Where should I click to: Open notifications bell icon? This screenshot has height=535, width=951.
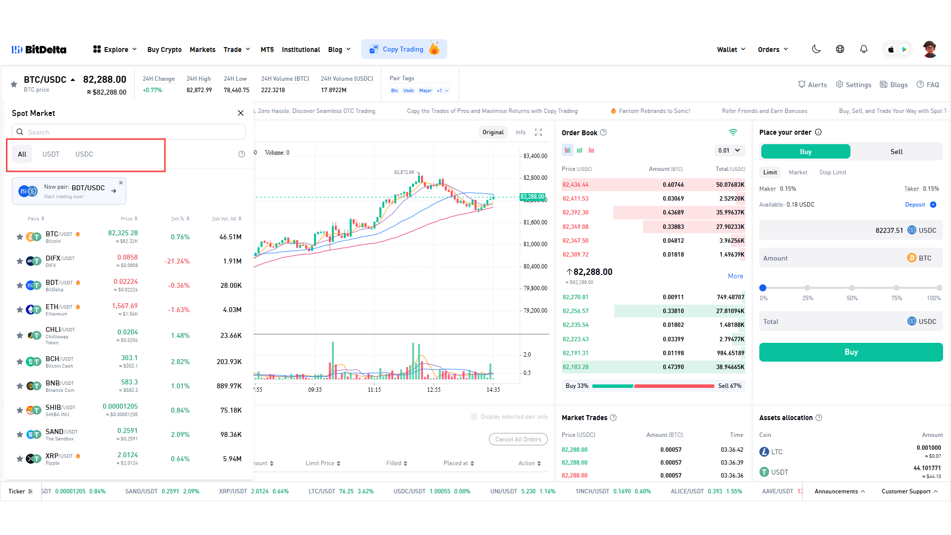pos(864,49)
